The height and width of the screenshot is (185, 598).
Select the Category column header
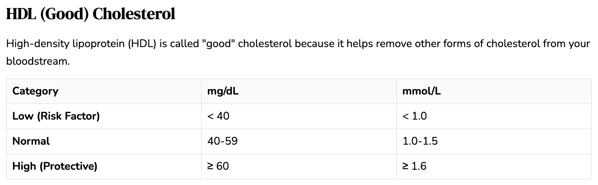(35, 91)
